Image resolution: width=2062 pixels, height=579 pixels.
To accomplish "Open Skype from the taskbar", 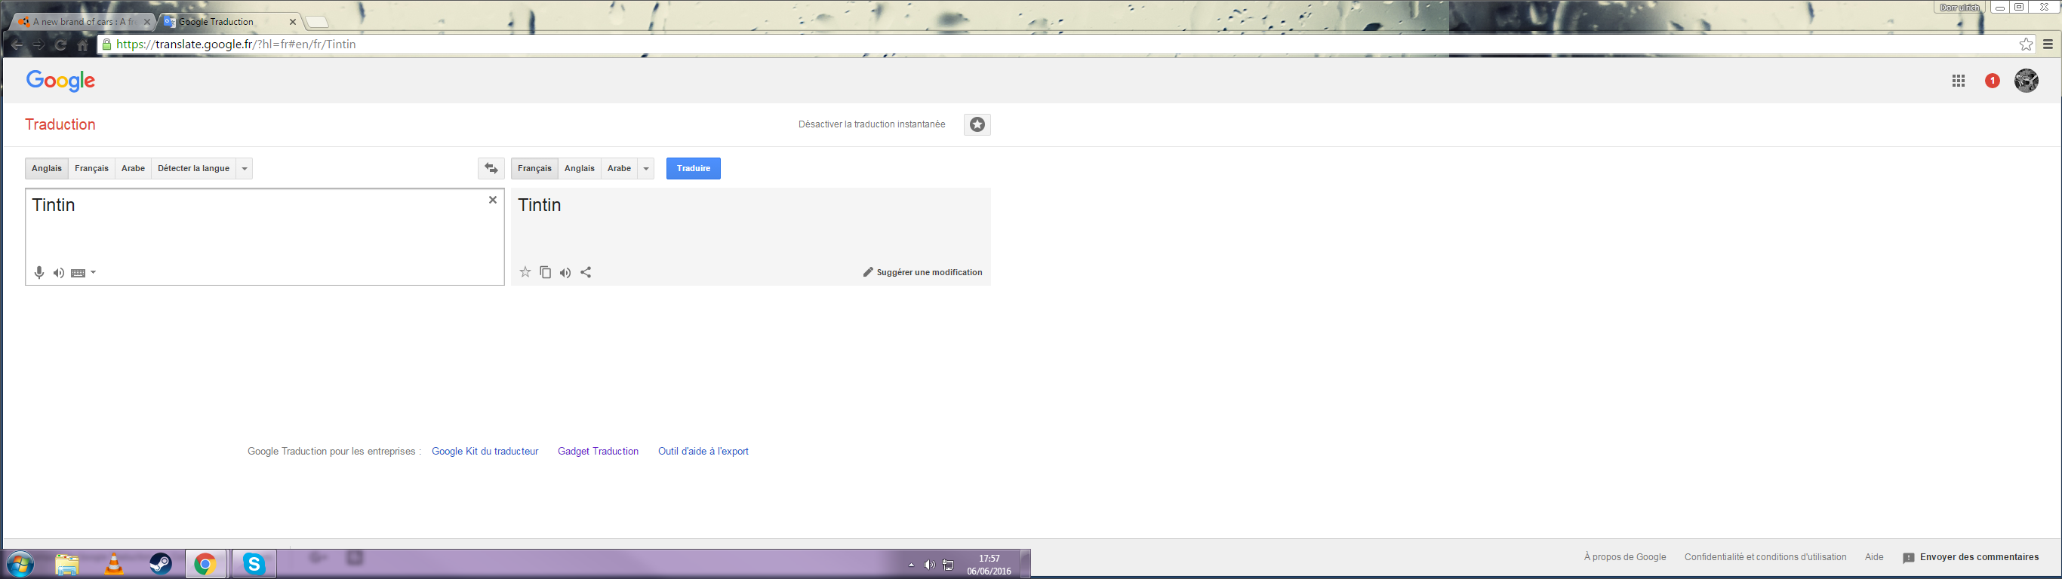I will tap(254, 564).
